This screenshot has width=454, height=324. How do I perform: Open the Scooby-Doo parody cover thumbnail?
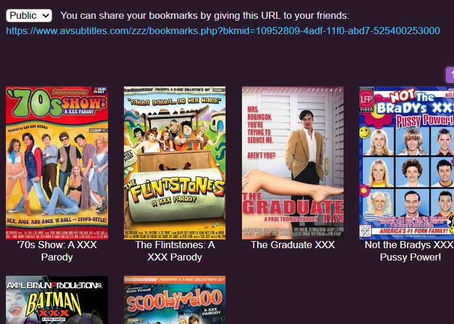(174, 300)
